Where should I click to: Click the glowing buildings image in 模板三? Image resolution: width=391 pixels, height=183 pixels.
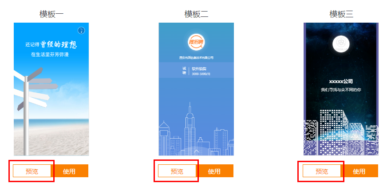(341, 132)
